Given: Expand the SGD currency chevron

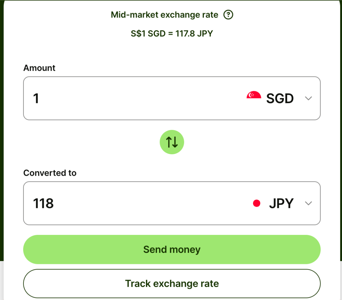Looking at the screenshot, I should pos(308,98).
